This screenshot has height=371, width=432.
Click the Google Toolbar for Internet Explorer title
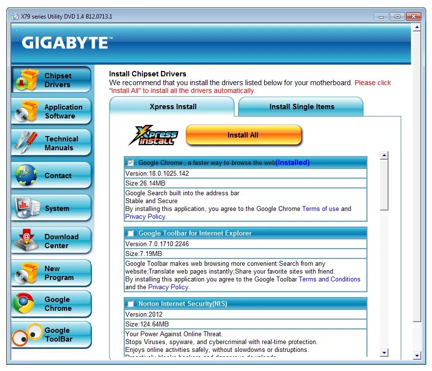coord(195,233)
